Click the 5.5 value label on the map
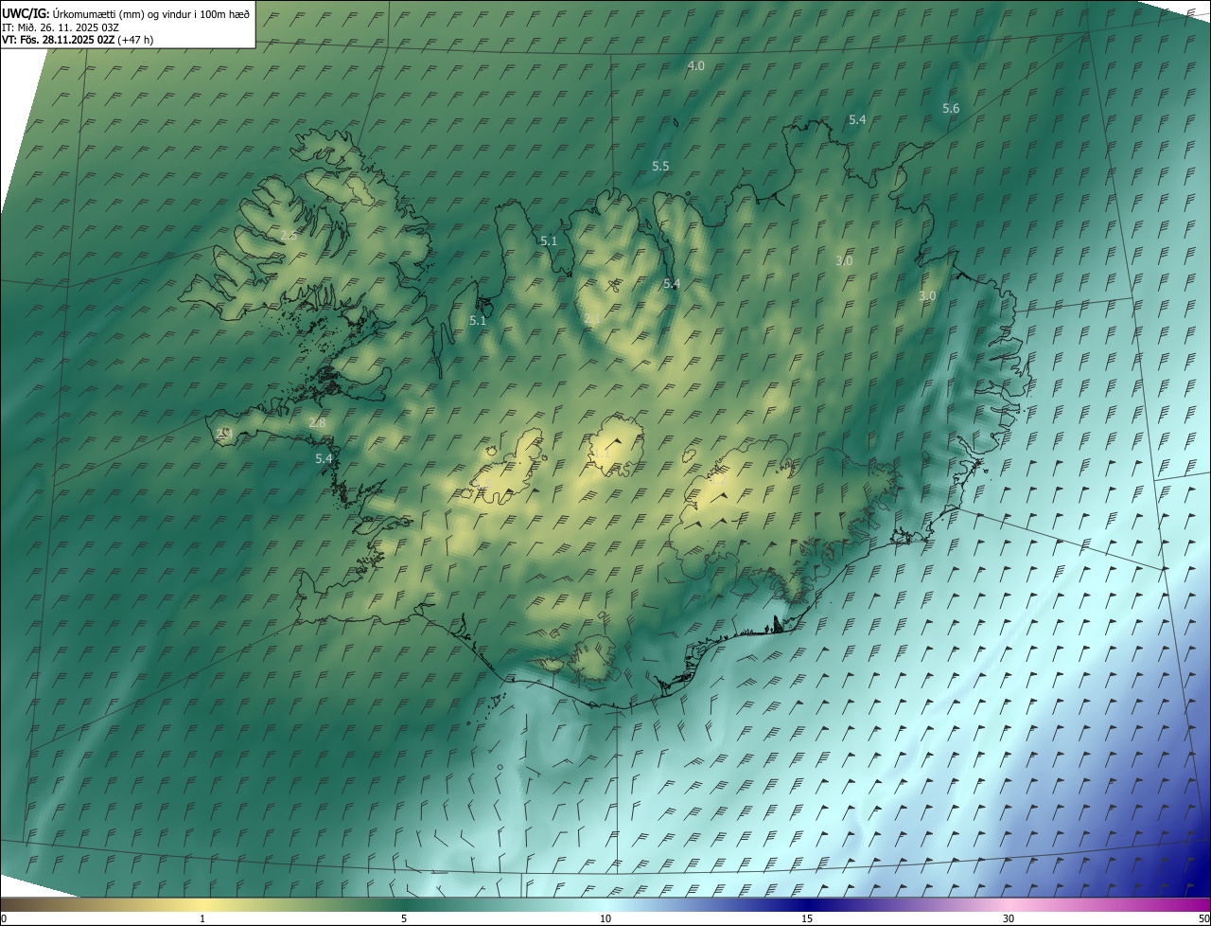Image resolution: width=1211 pixels, height=926 pixels. point(660,167)
